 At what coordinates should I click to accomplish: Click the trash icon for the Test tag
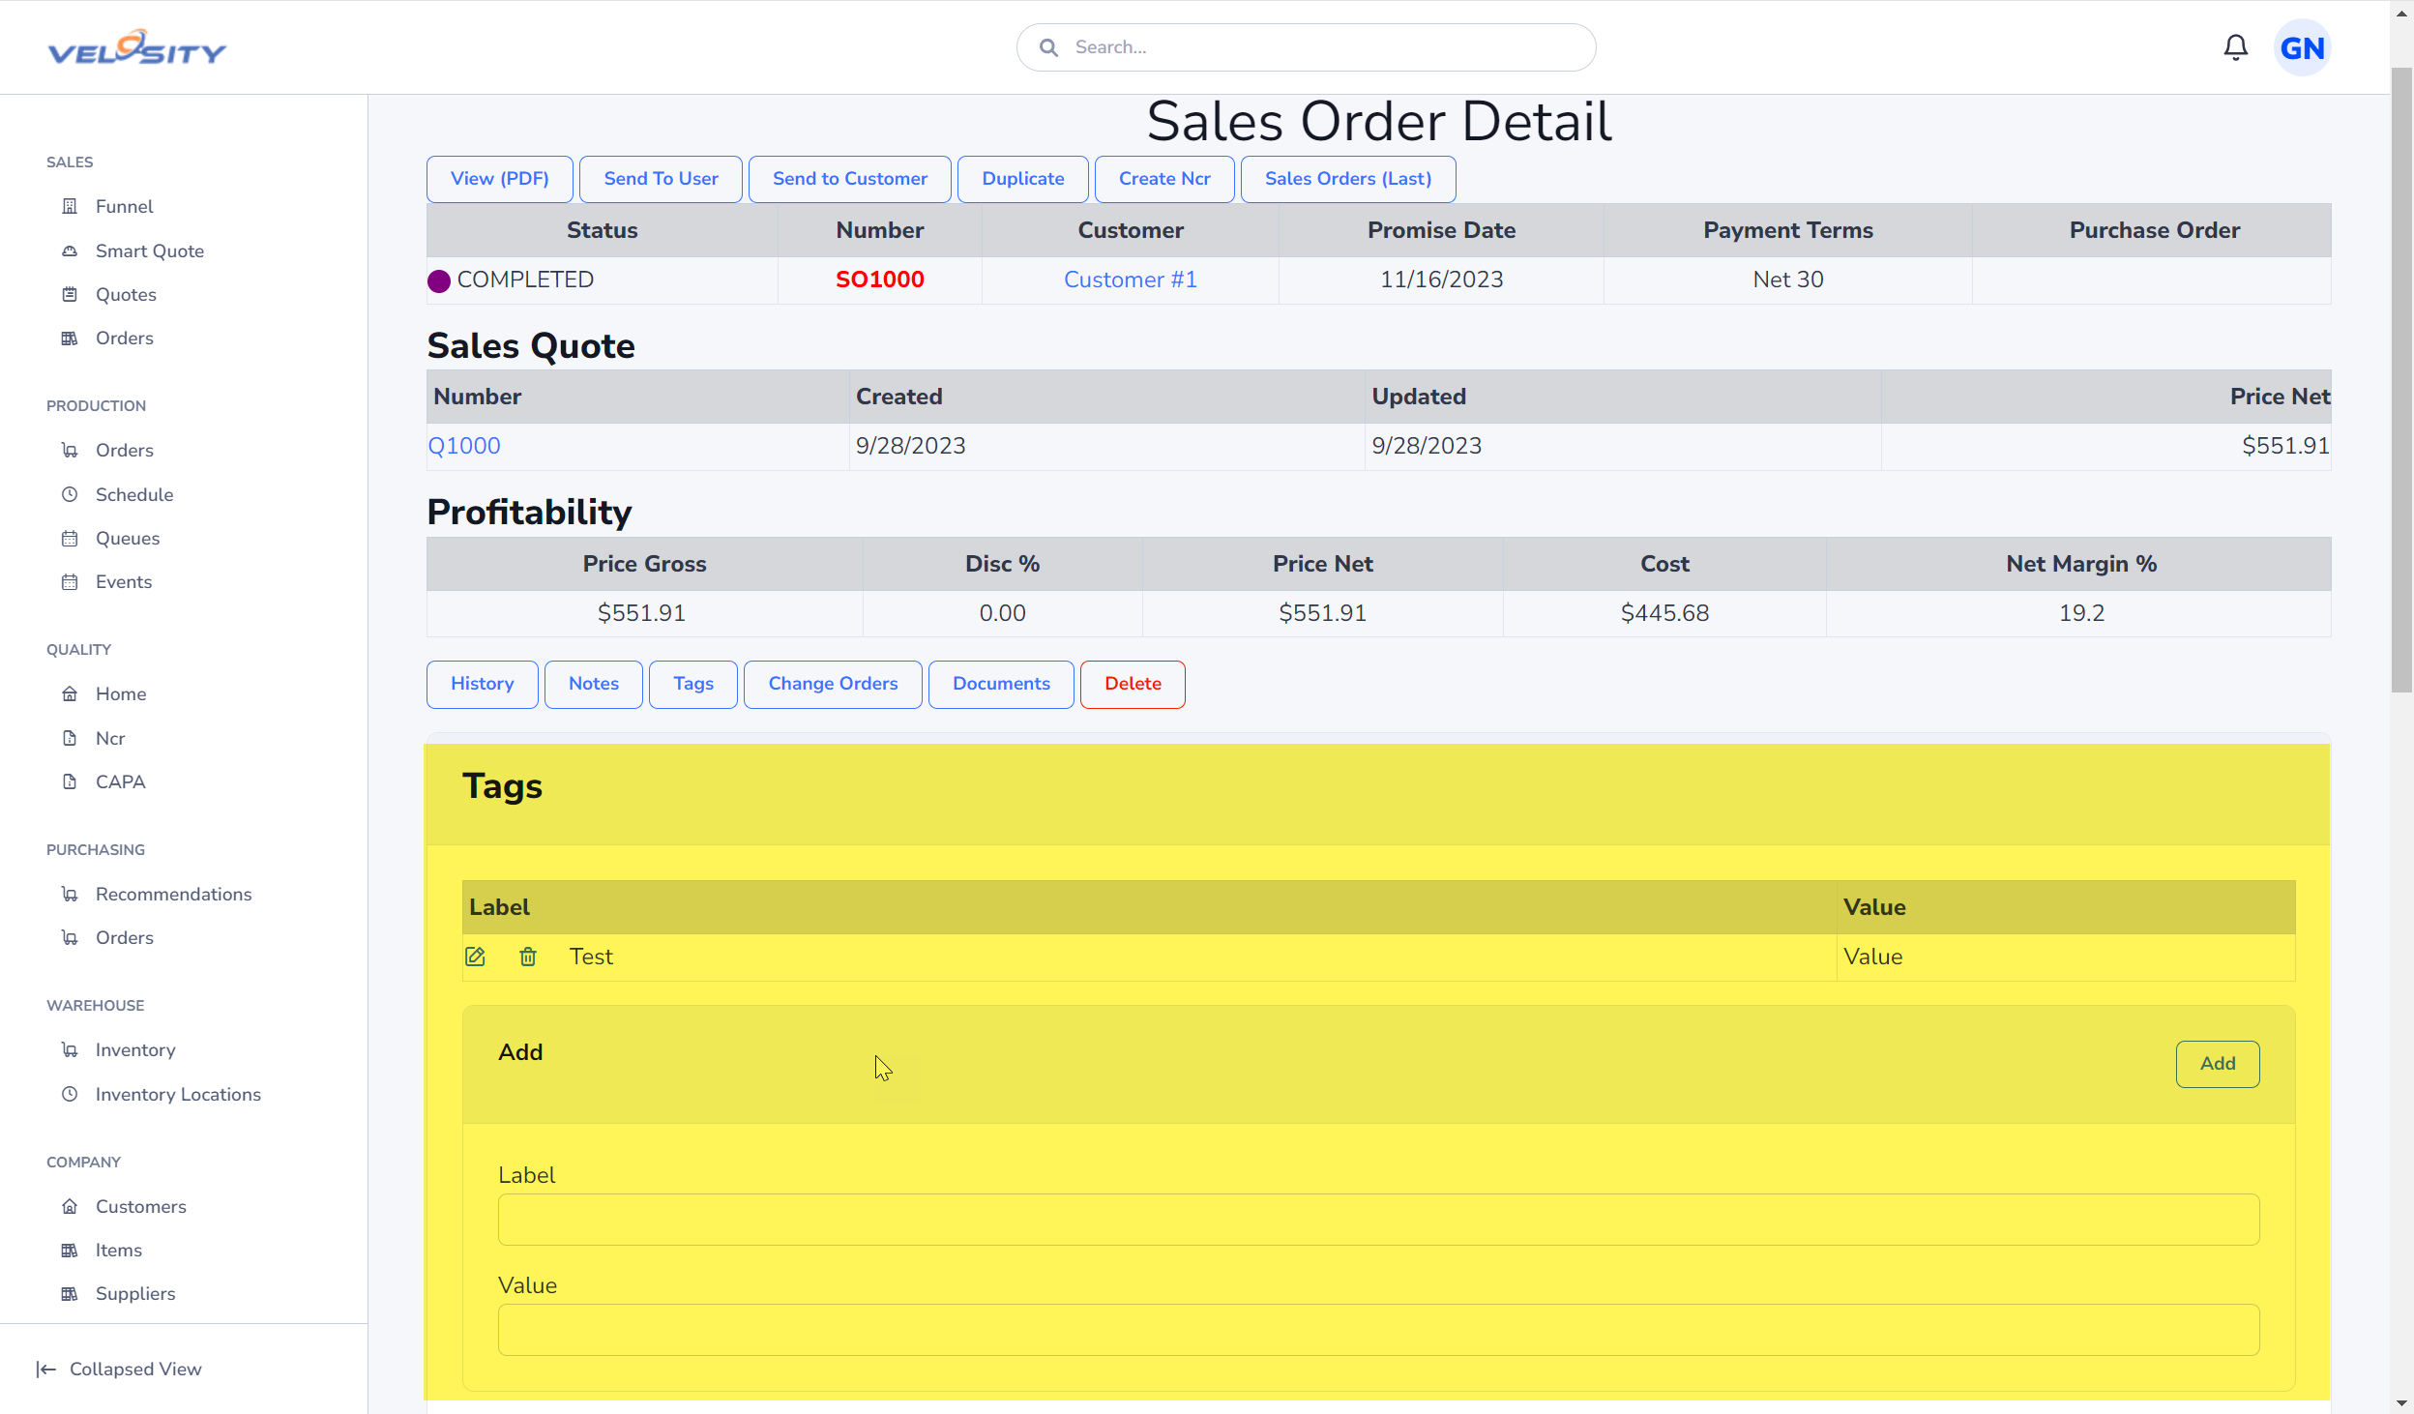coord(528,957)
